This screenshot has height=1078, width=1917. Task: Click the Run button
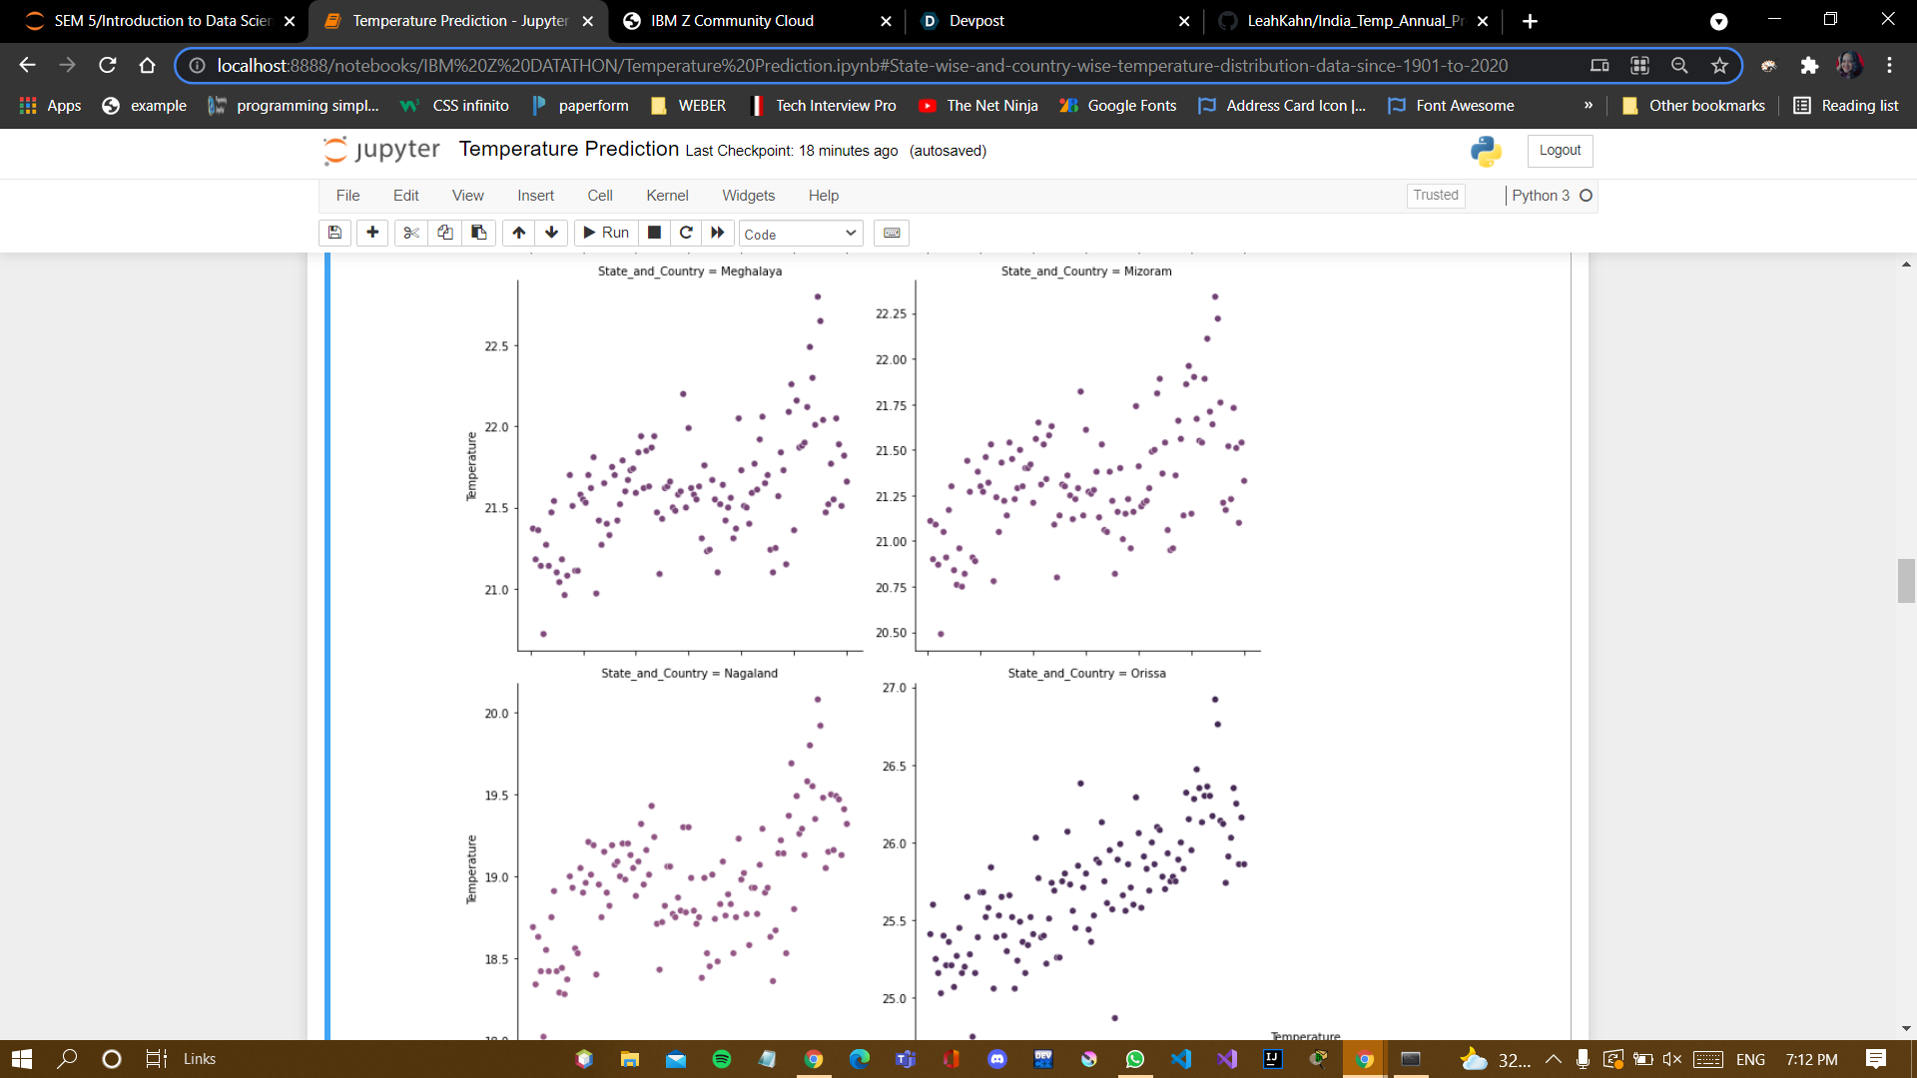point(606,233)
